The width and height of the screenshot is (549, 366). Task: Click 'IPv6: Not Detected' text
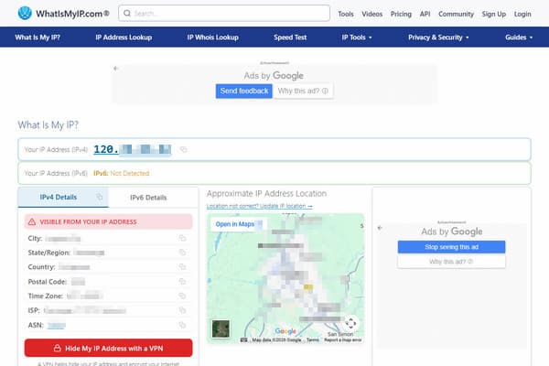click(121, 173)
